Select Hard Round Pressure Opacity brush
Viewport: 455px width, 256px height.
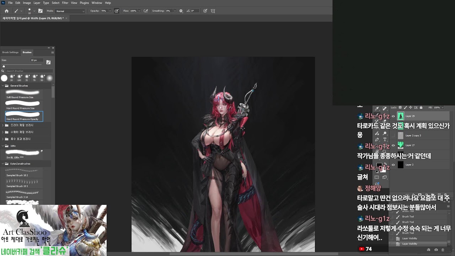coord(24,116)
